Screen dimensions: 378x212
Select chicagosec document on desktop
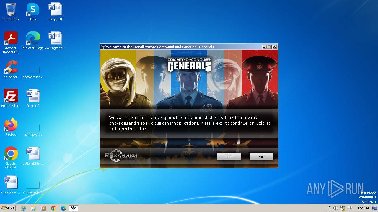[11, 185]
